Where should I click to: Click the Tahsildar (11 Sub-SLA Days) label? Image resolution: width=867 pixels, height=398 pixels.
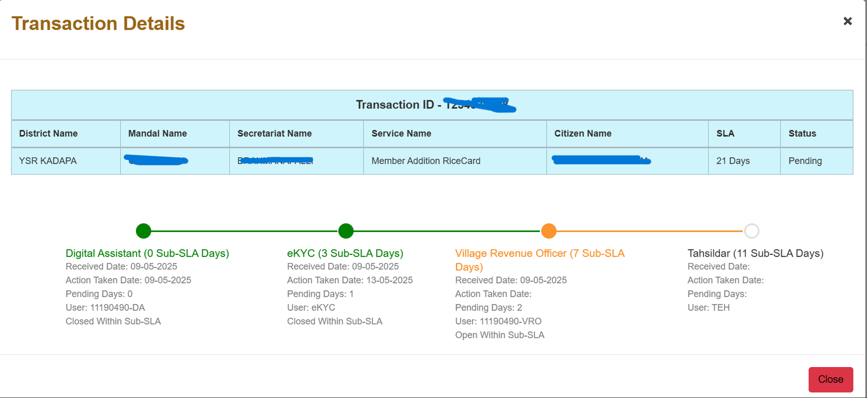[755, 253]
